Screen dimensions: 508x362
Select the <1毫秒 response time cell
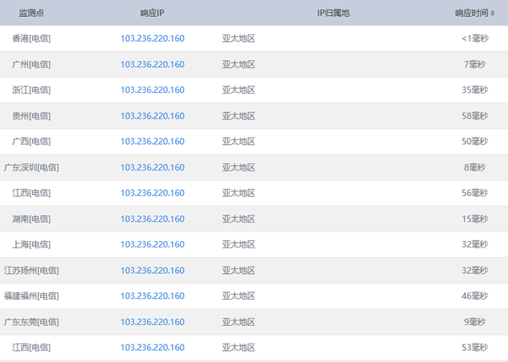pyautogui.click(x=474, y=38)
